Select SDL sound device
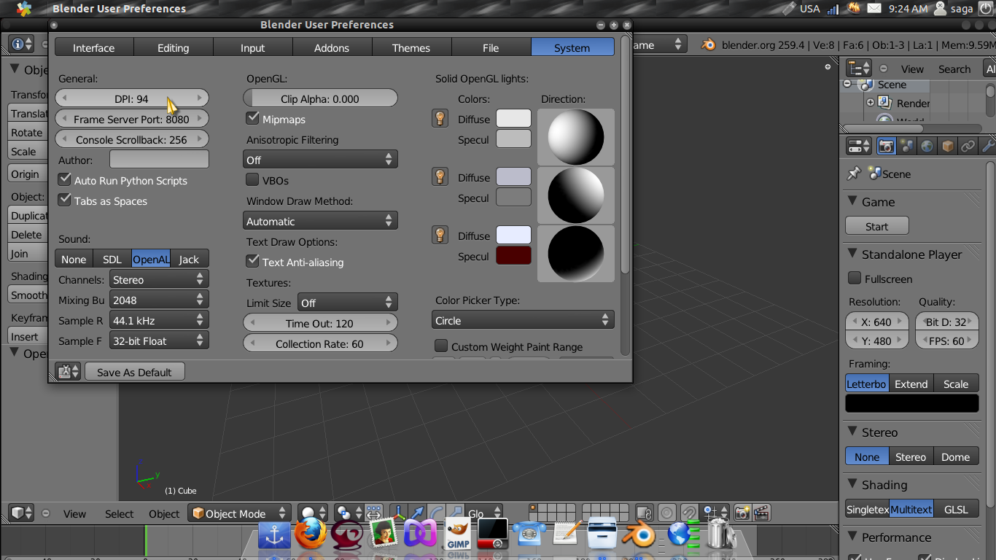 coord(112,259)
